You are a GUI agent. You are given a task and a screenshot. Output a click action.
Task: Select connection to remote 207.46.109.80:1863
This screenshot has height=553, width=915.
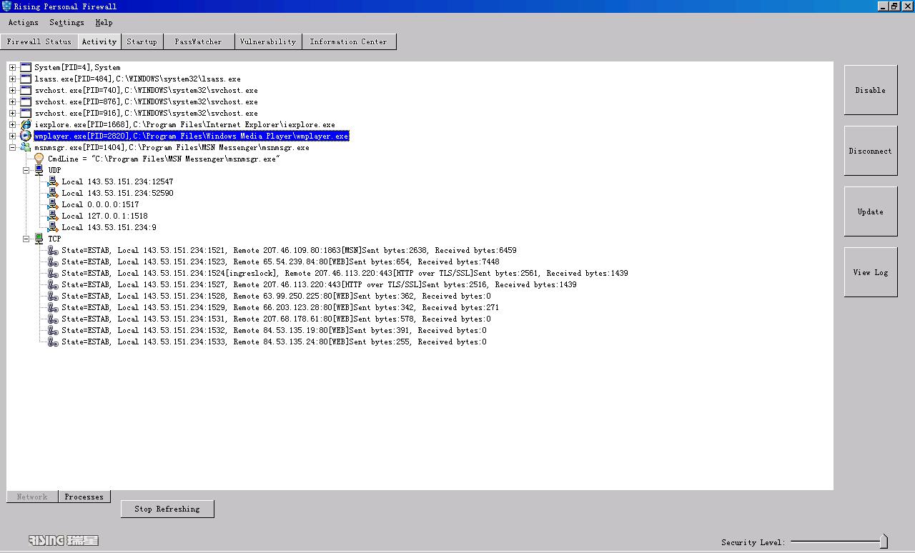pyautogui.click(x=289, y=250)
